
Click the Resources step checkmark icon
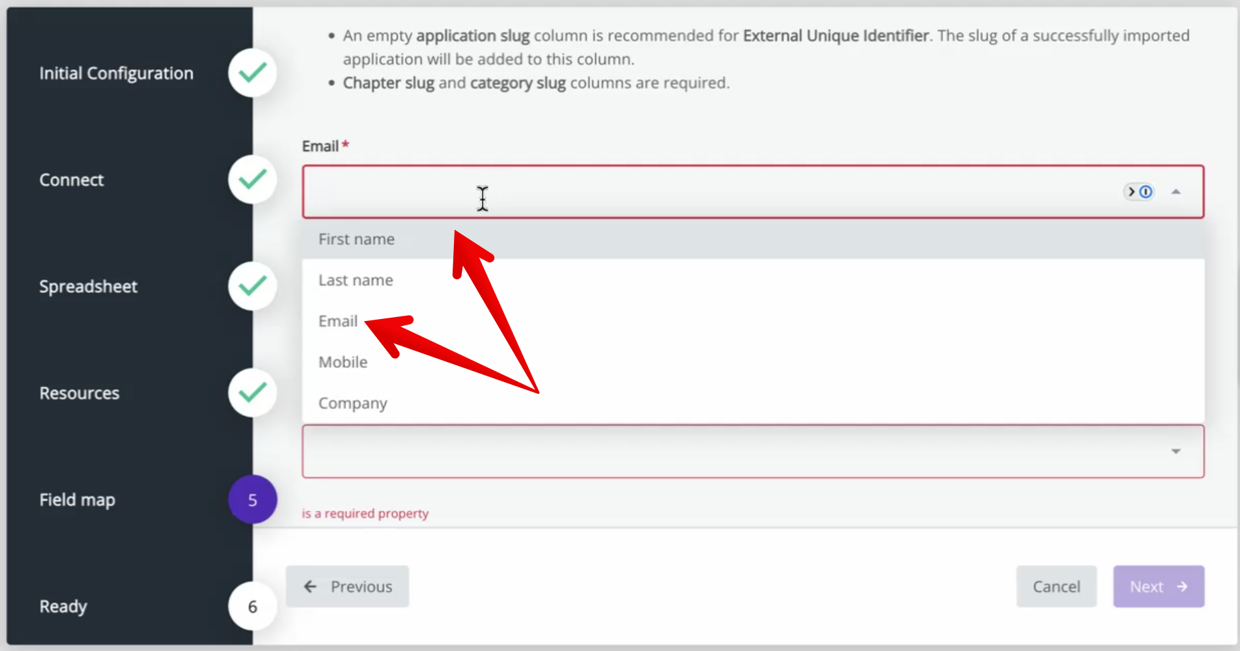[253, 393]
